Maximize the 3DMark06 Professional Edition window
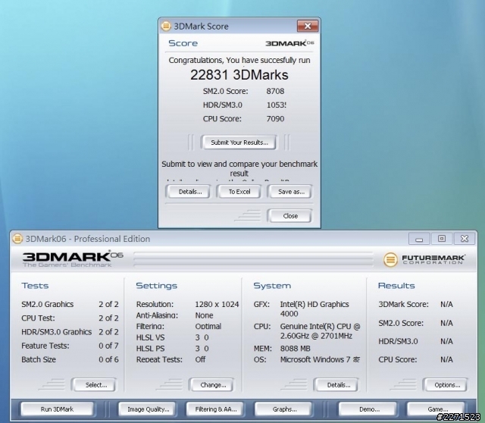Screen dimensions: 485x423 click(x=442, y=239)
